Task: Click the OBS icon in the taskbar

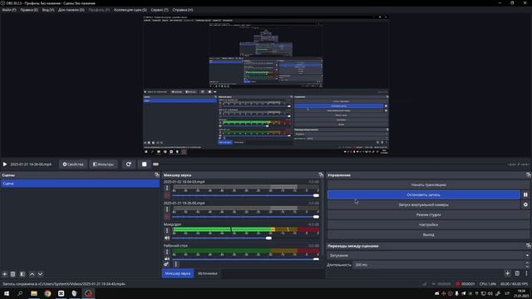Action: [x=88, y=293]
